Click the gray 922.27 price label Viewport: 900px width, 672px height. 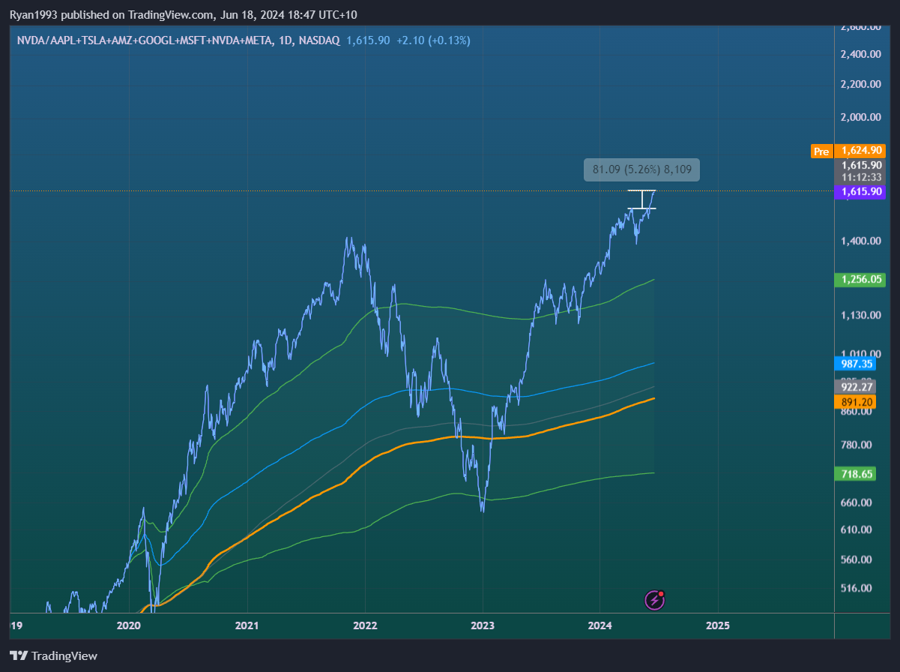tap(854, 387)
